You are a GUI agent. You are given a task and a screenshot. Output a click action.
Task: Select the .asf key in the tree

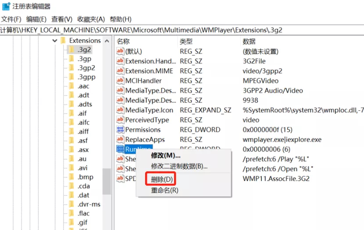[x=82, y=141]
